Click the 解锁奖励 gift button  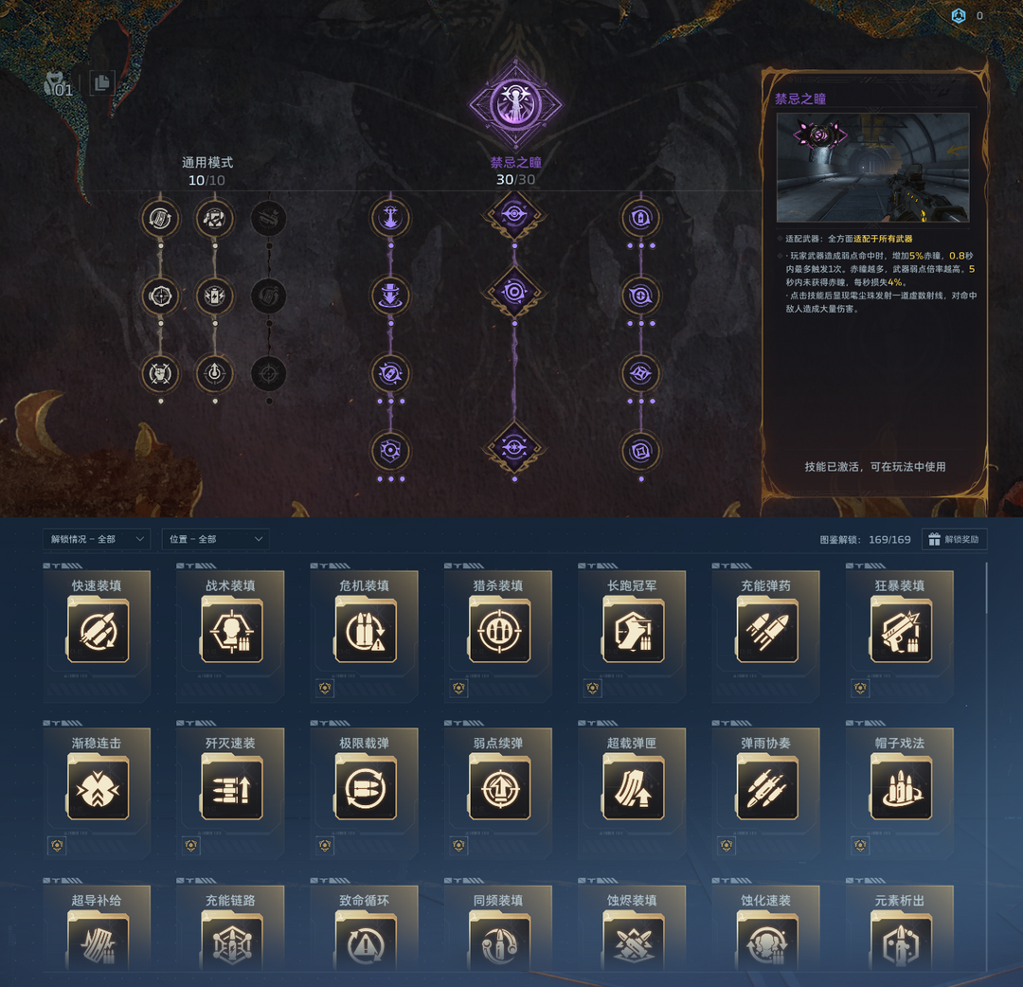click(954, 539)
